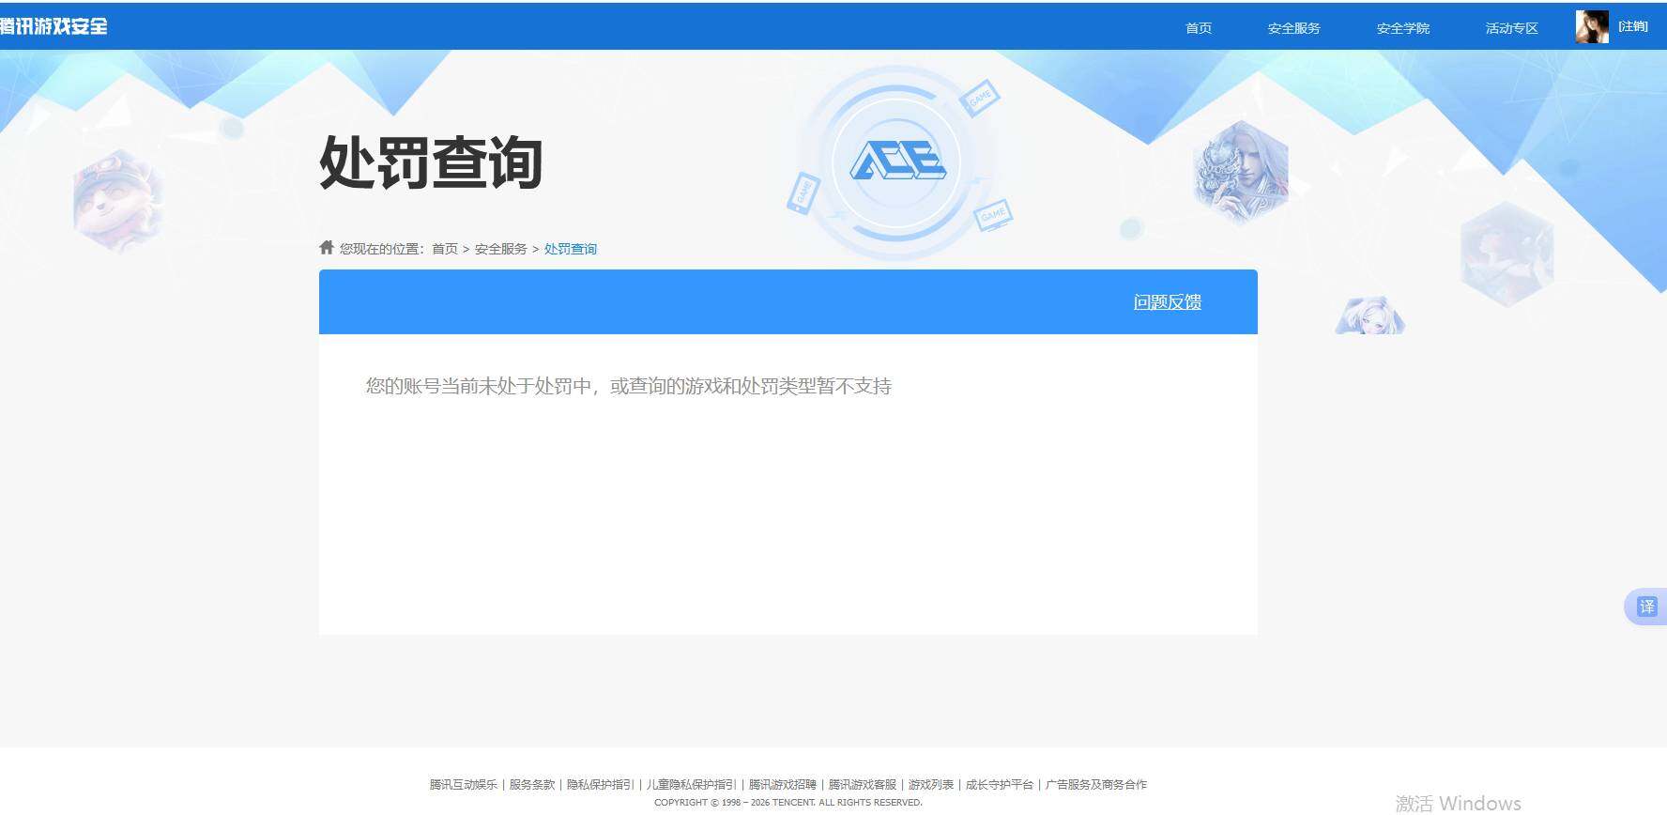Open the 首页 navigation menu item
The image size is (1667, 815).
(1199, 28)
